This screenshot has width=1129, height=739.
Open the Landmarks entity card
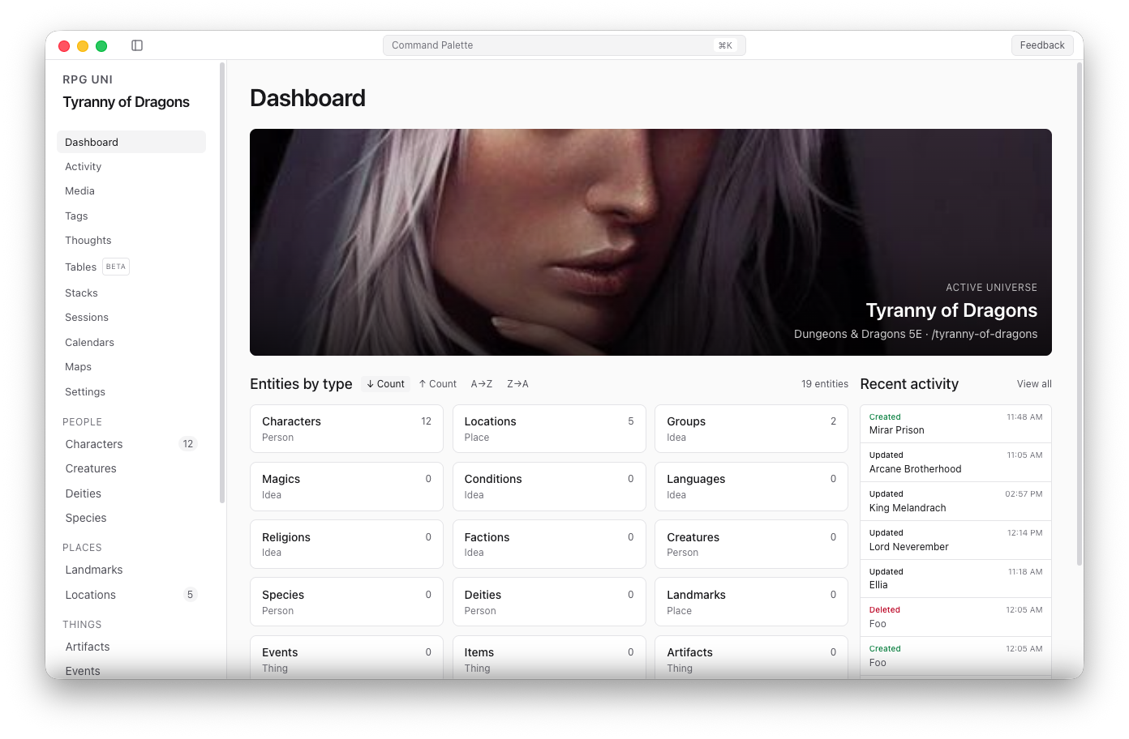[751, 602]
